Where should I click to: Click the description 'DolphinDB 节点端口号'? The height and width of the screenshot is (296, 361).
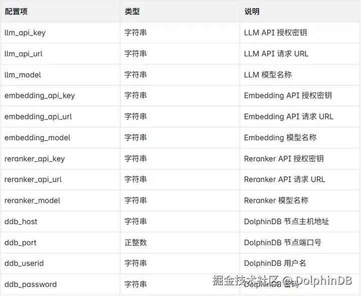[283, 242]
